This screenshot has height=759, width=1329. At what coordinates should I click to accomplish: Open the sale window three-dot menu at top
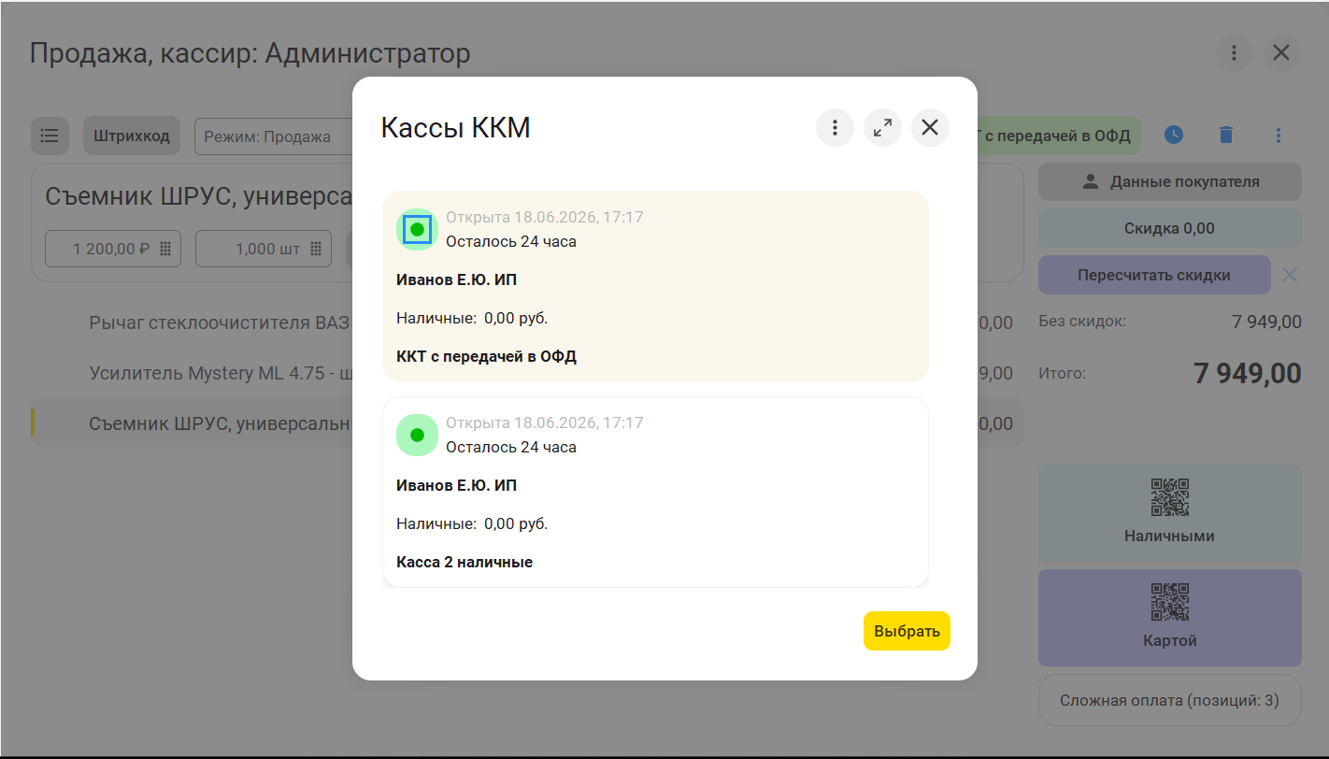[x=1234, y=53]
